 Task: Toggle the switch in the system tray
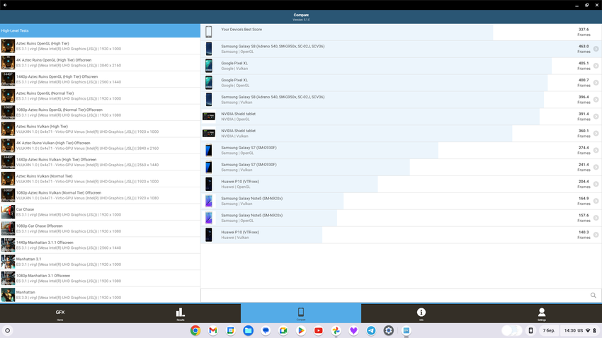(511, 330)
